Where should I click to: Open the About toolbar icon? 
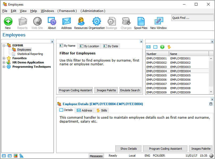[x=52, y=22]
